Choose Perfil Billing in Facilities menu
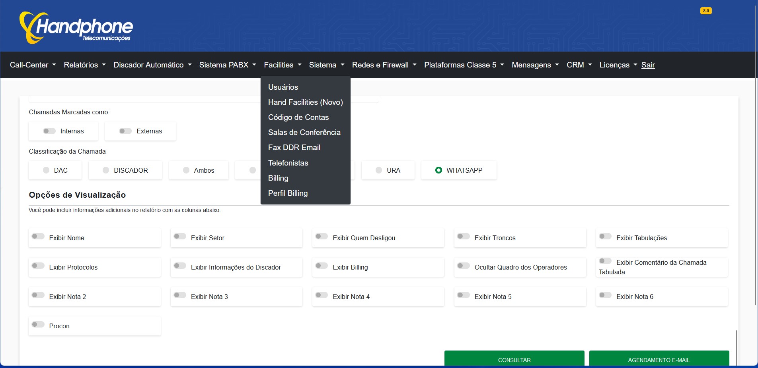Viewport: 758px width, 368px height. [288, 193]
